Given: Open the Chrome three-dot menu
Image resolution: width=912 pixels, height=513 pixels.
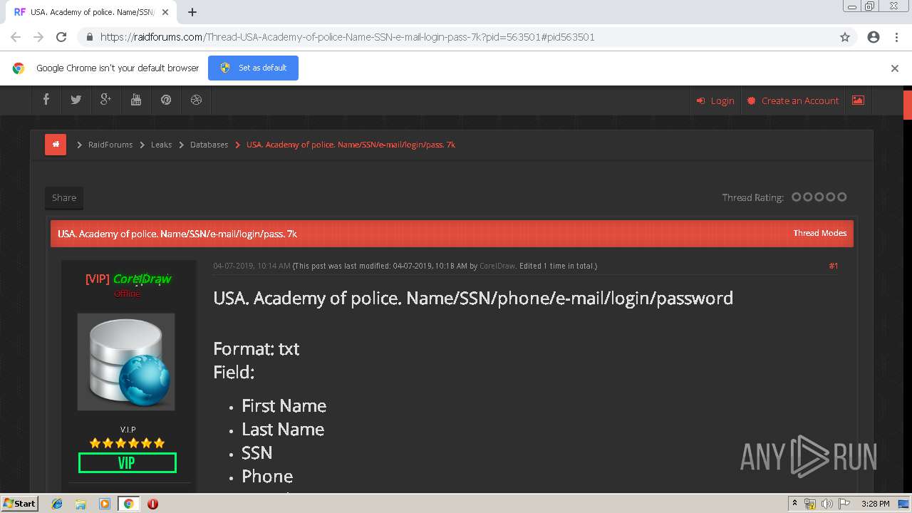Looking at the screenshot, I should point(896,37).
